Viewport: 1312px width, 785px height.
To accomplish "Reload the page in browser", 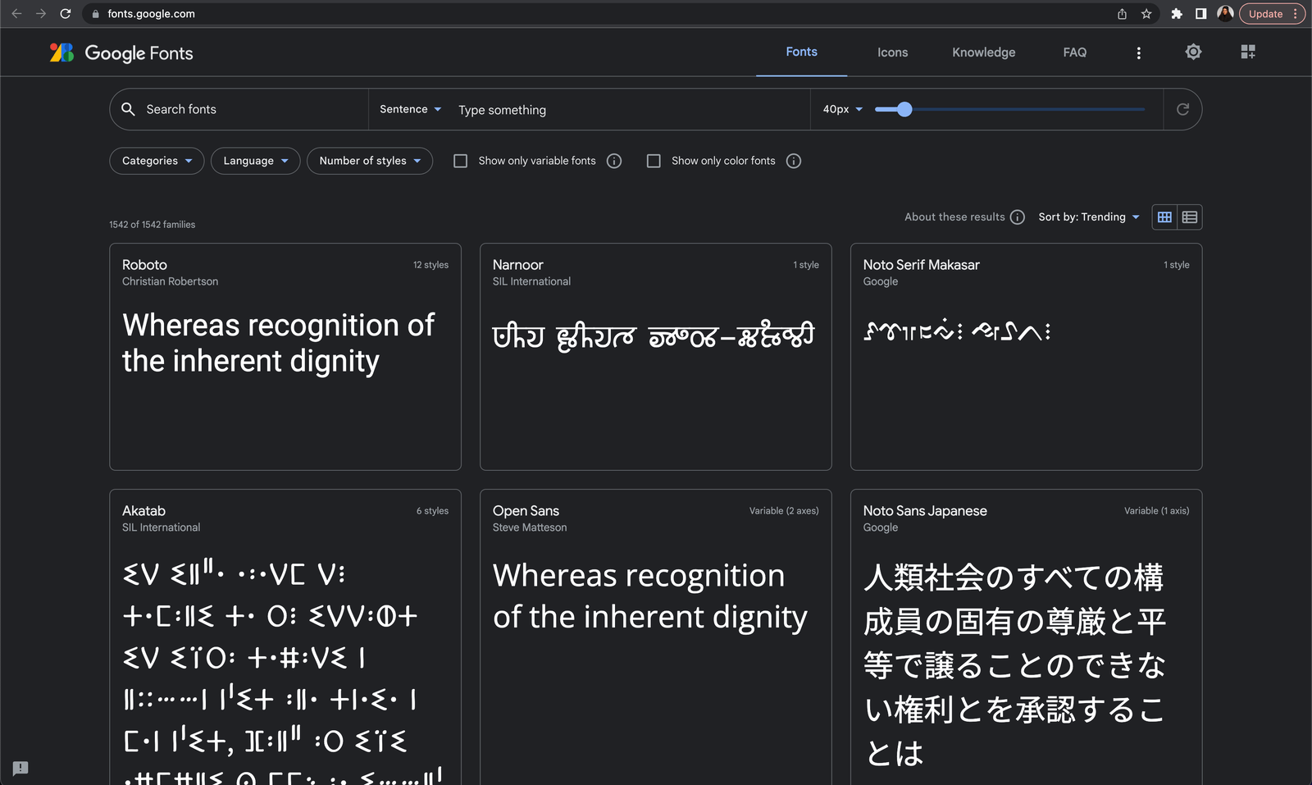I will (x=66, y=14).
